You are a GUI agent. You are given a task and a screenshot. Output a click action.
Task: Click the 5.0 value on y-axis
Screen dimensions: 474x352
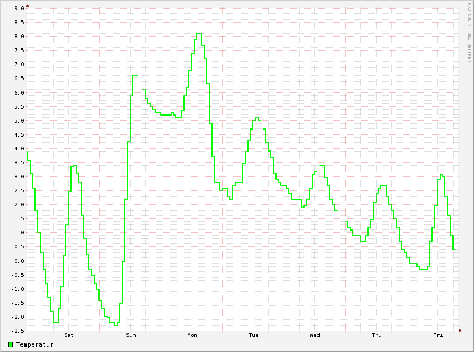pos(19,121)
